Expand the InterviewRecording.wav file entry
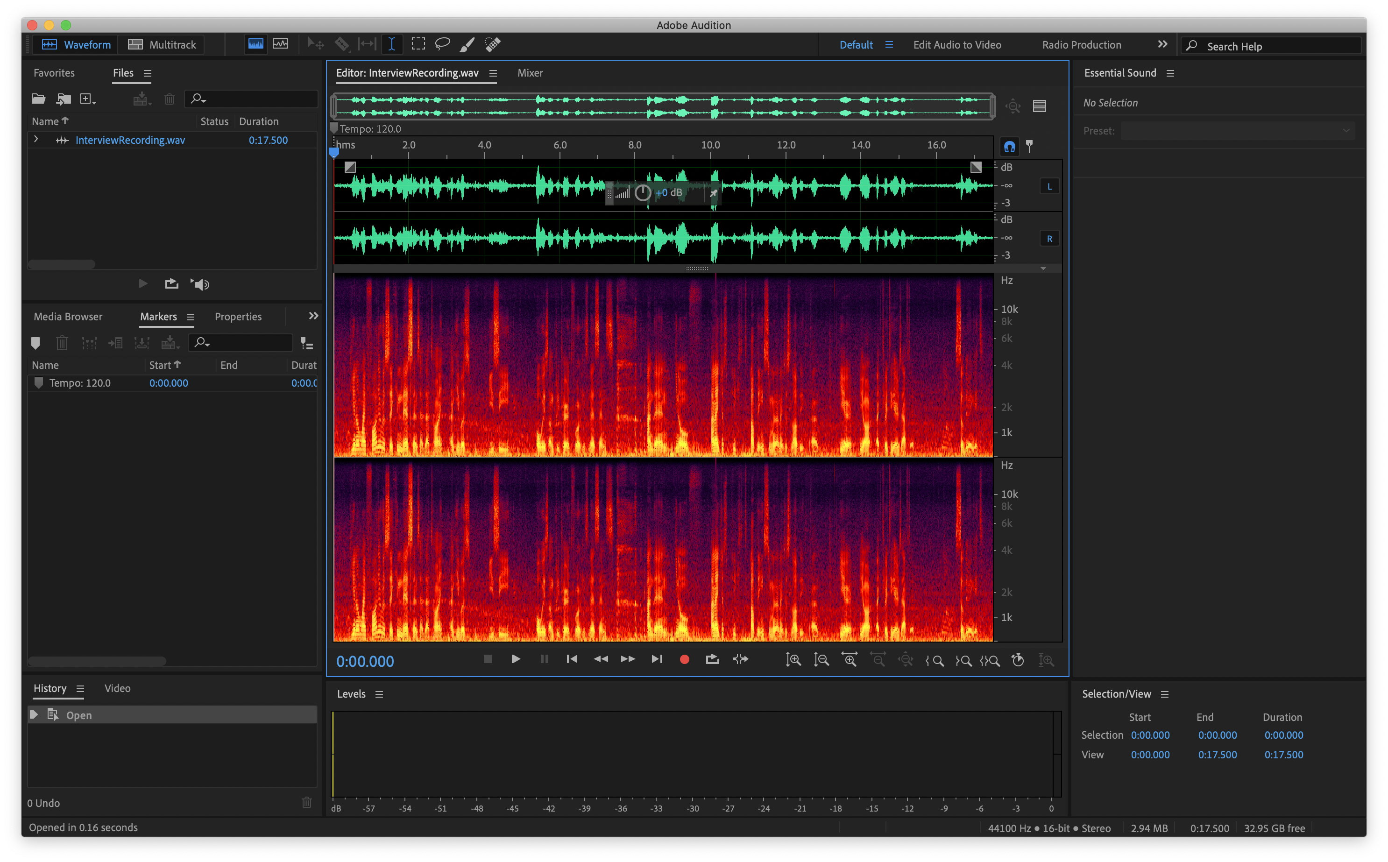This screenshot has width=1388, height=862. coord(35,139)
